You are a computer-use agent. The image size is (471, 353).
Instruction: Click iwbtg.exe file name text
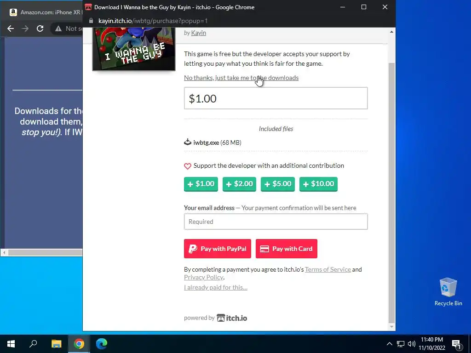[x=206, y=142]
